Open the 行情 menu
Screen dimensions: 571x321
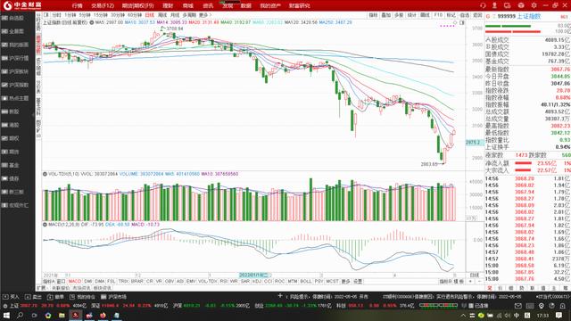click(x=77, y=6)
